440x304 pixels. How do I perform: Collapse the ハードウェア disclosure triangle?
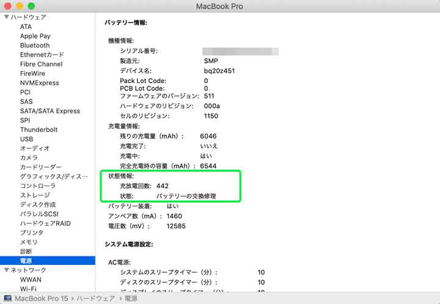coord(7,17)
